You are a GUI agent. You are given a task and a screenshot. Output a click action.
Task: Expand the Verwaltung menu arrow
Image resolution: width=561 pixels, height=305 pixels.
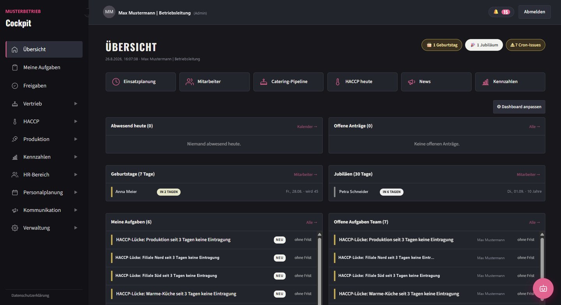(x=76, y=228)
